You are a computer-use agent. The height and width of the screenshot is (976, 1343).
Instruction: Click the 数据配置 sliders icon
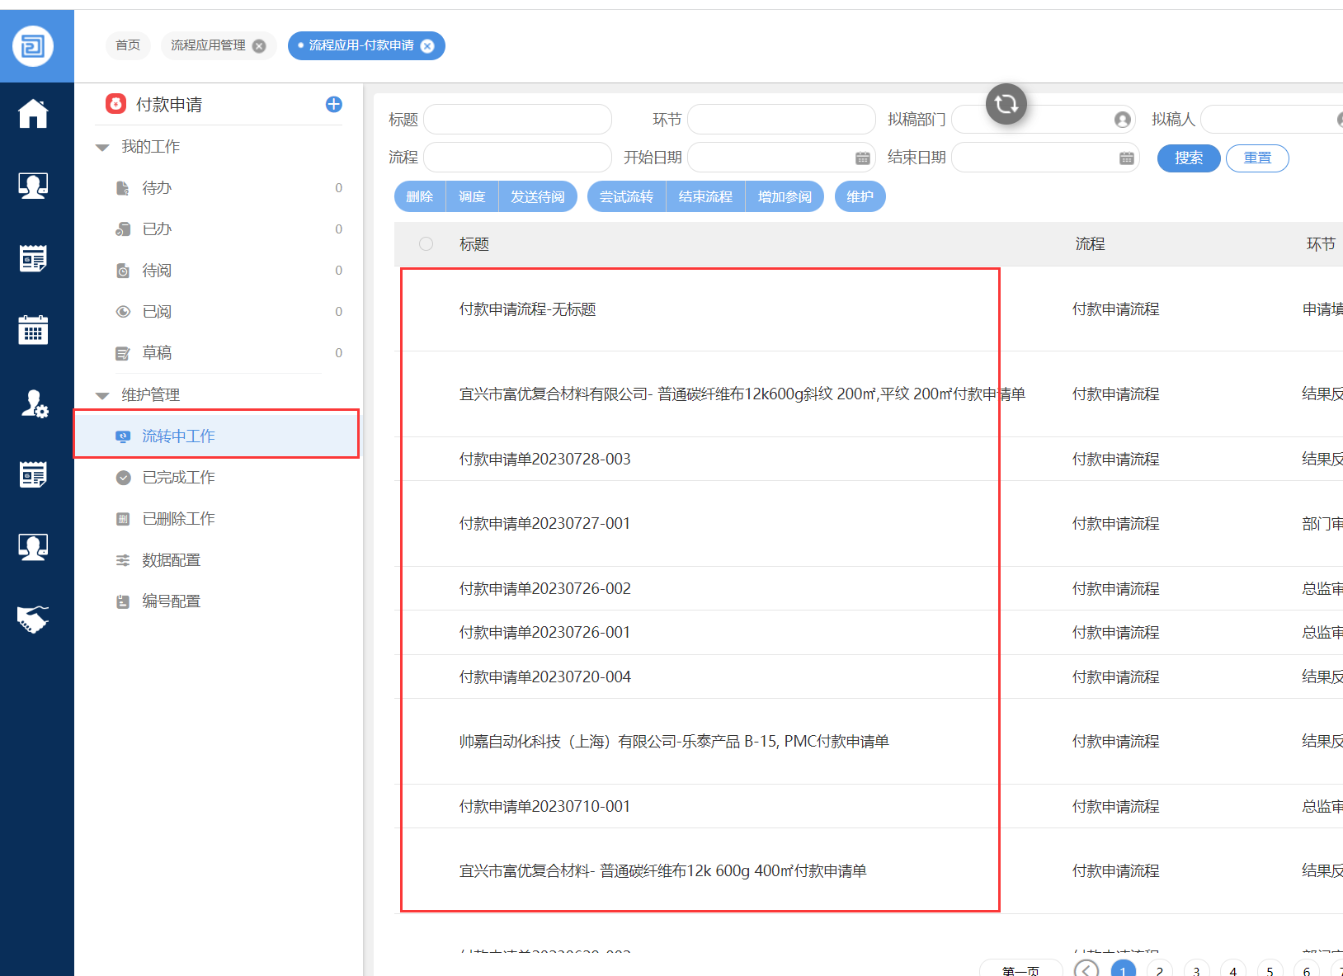tap(123, 560)
